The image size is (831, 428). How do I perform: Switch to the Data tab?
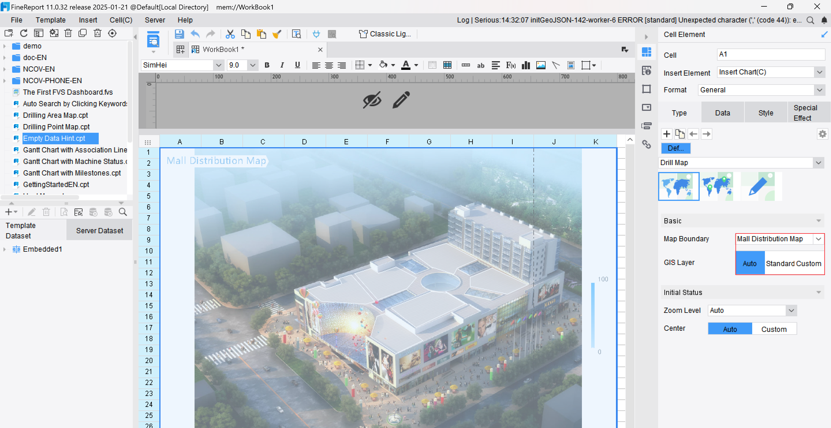(722, 113)
